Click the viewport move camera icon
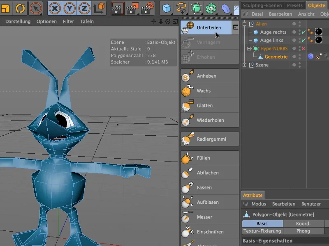The height and width of the screenshot is (246, 329). point(154,21)
